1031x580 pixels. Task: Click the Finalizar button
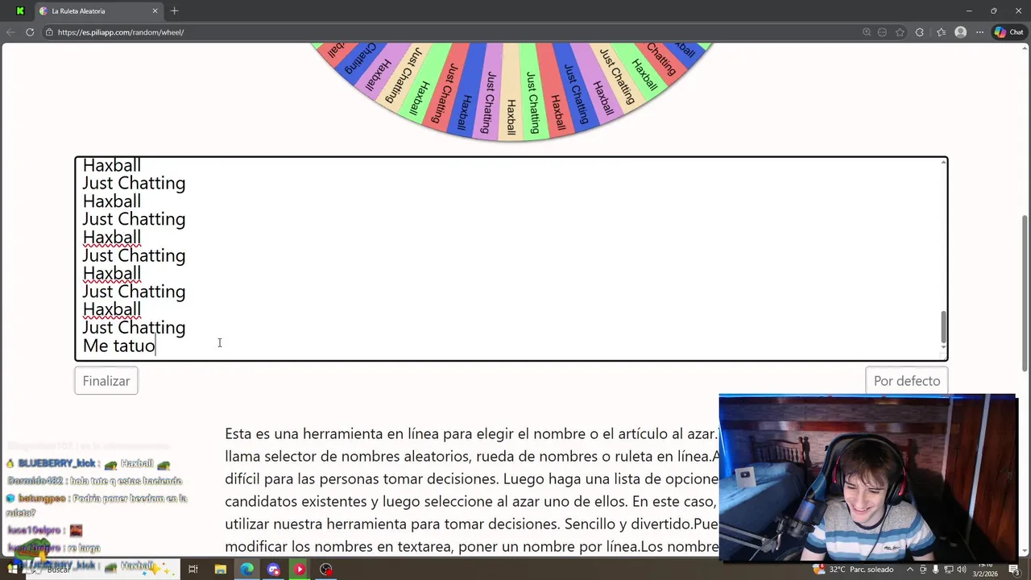coord(106,381)
